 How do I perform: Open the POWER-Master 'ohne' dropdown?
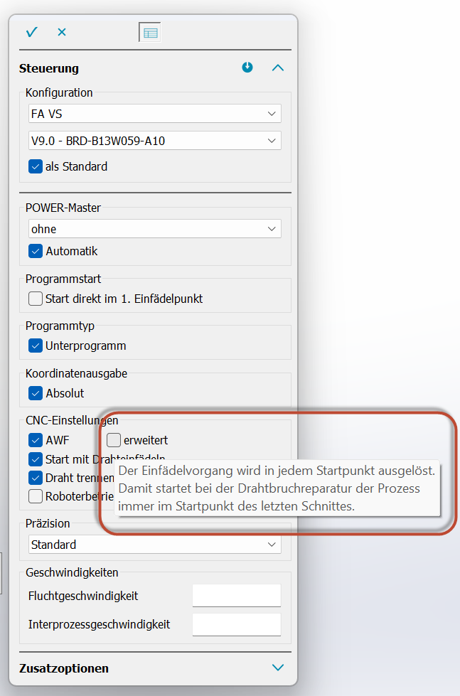click(154, 229)
